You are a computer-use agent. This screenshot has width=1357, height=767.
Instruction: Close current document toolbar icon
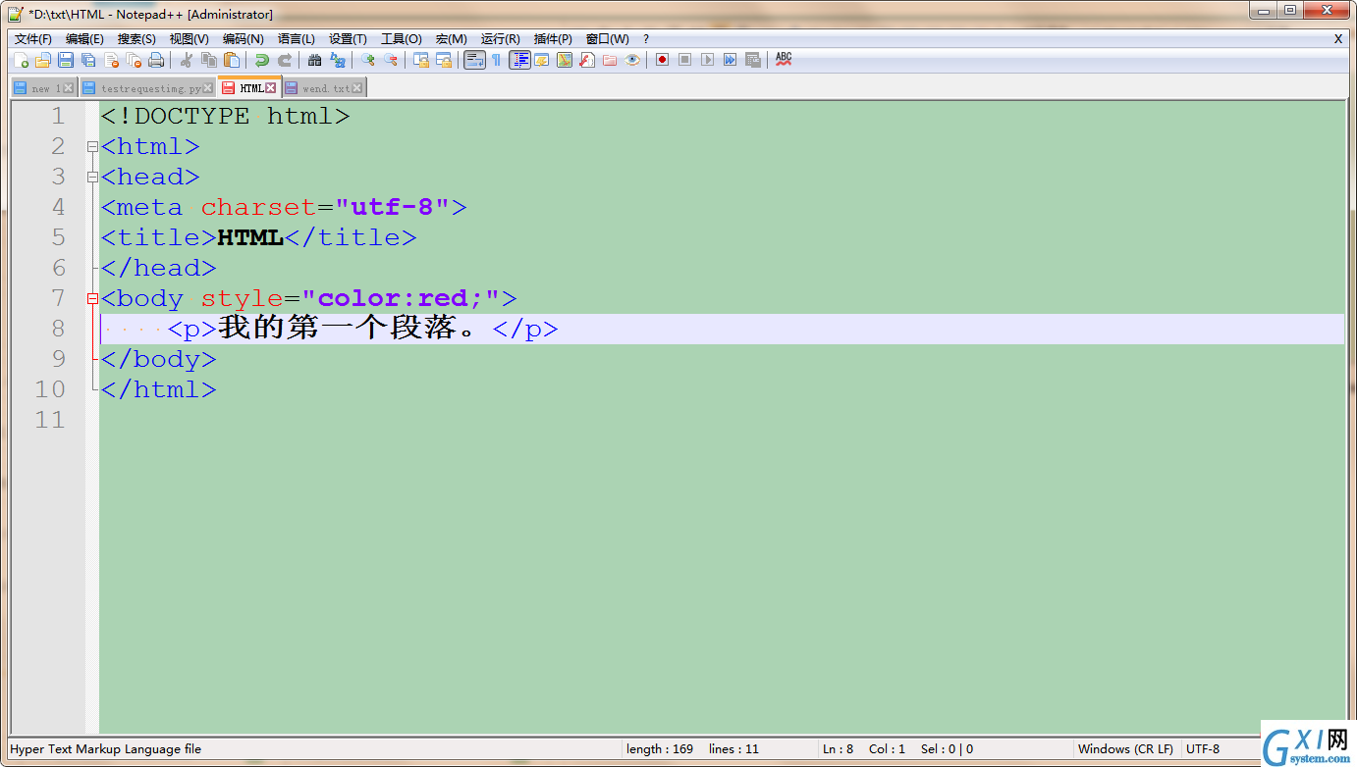tap(111, 60)
